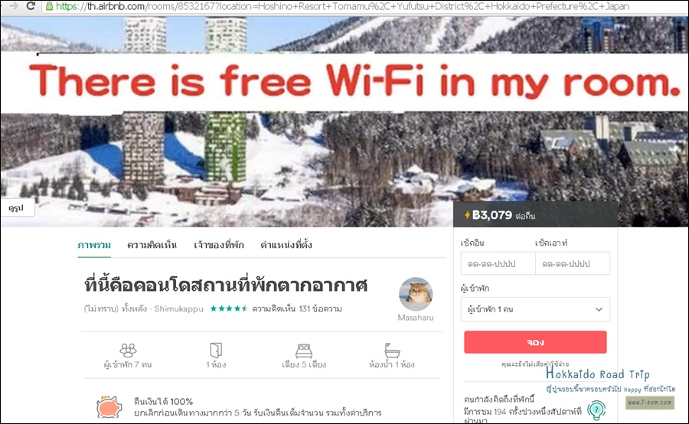689x424 pixels.
Task: Click the lightbulb icon in the booking panel
Action: coord(596,410)
